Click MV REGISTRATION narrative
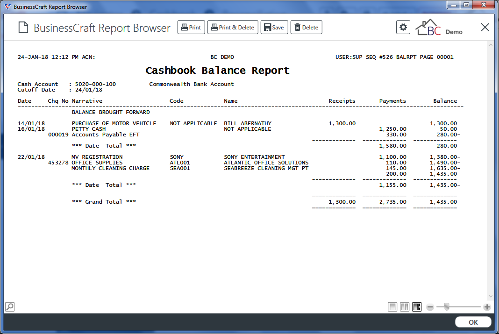This screenshot has height=334, width=499. tap(97, 157)
